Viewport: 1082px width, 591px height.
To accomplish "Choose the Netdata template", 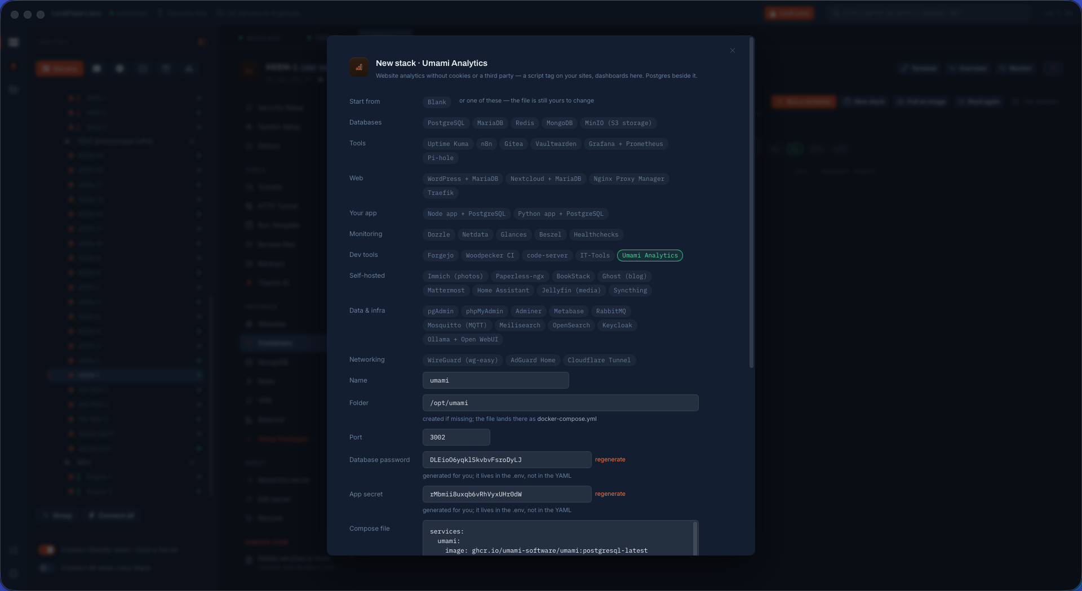I will [x=475, y=234].
